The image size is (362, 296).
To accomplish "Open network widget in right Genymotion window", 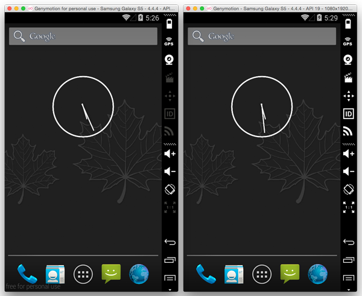I will tap(348, 131).
